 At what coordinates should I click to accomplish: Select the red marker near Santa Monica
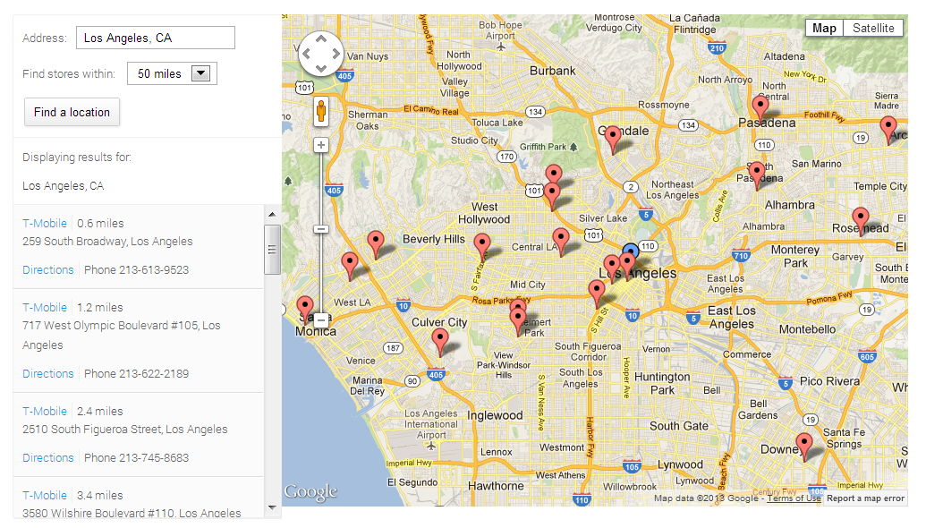(304, 305)
